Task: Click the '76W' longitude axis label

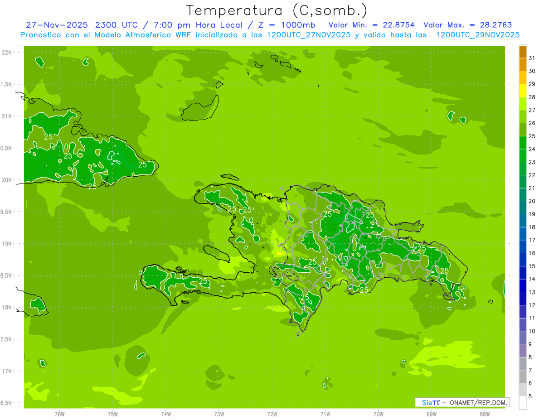Action: (59, 414)
